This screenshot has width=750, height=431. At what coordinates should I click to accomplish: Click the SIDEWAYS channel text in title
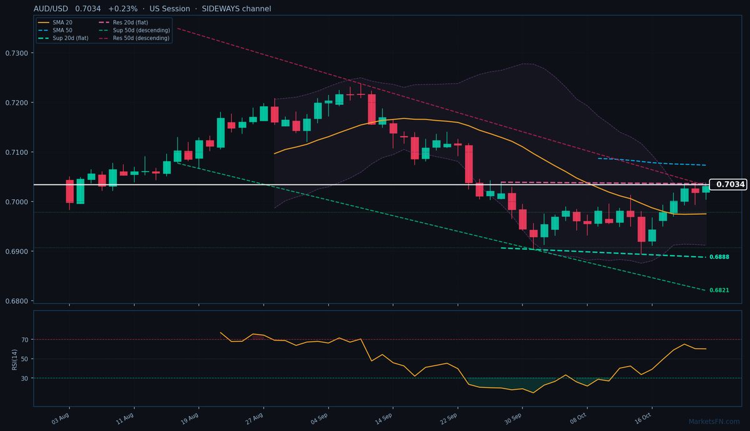[236, 9]
